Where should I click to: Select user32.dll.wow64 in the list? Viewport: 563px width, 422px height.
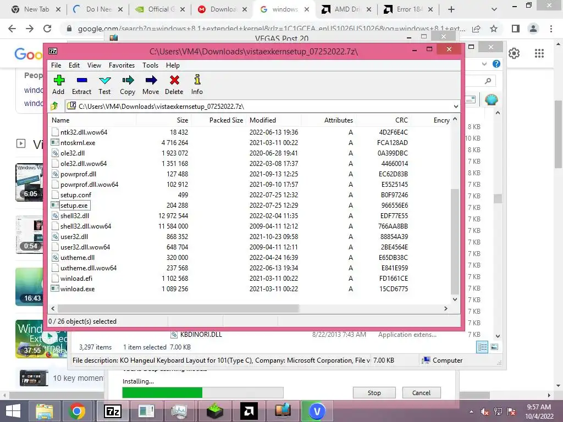coord(85,247)
